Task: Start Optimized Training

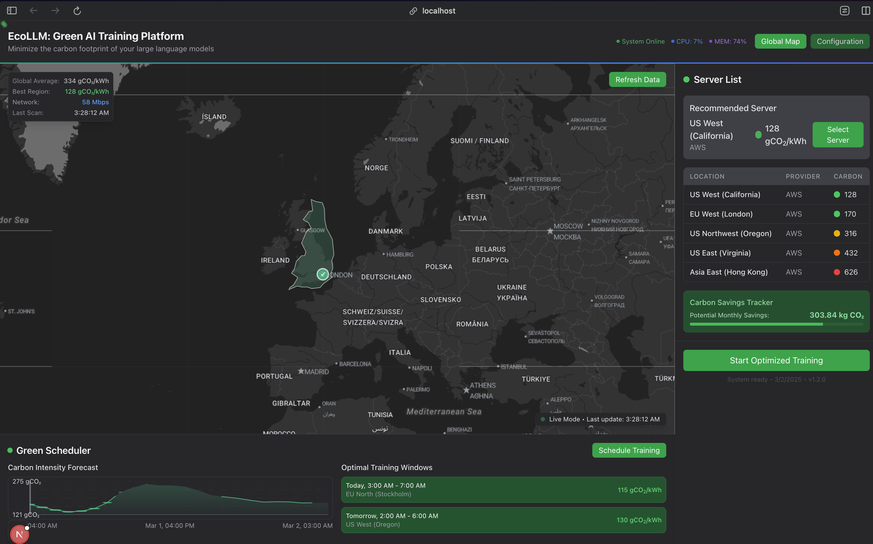Action: click(x=776, y=360)
